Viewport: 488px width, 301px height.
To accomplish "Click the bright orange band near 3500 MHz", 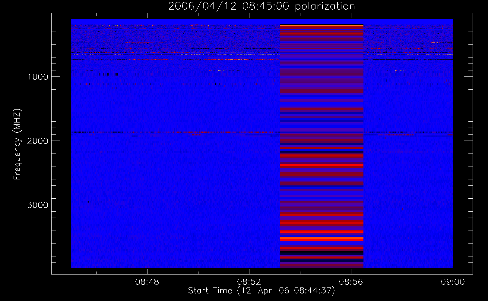I will (x=322, y=239).
